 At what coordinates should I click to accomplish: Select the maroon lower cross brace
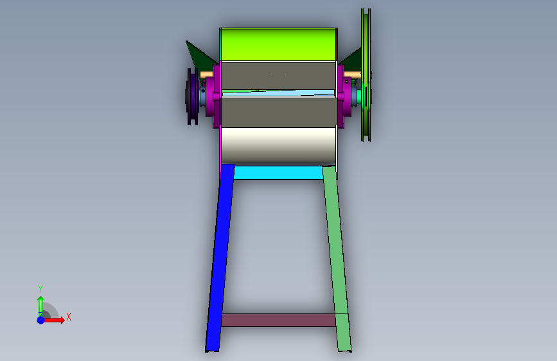pyautogui.click(x=278, y=320)
